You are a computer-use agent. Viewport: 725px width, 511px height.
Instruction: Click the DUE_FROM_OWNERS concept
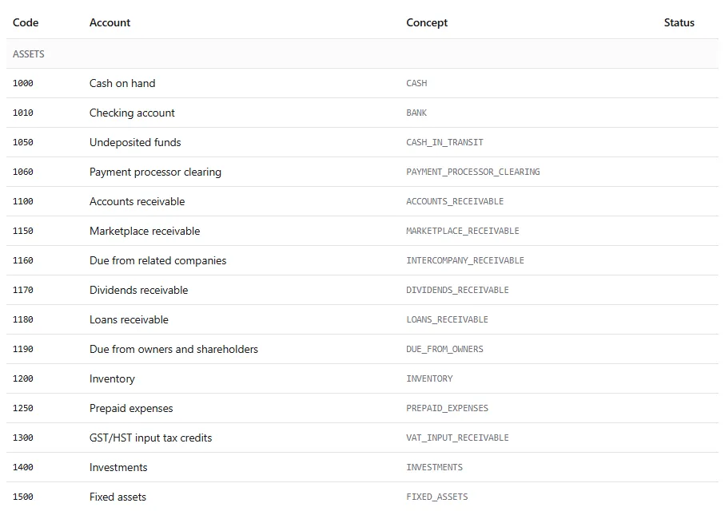444,349
